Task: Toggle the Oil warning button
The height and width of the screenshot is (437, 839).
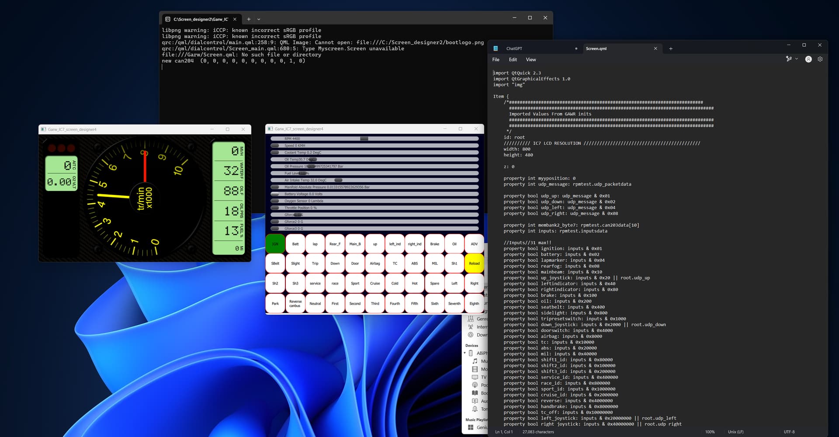Action: (x=454, y=244)
